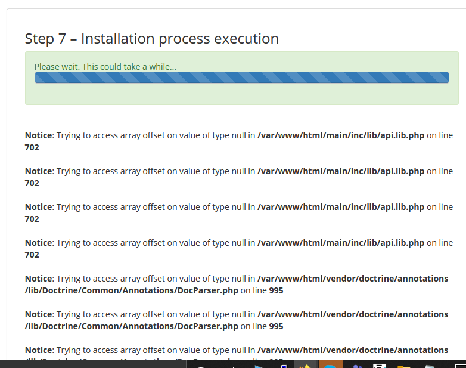Click line number 702 in the fourth notice

(x=32, y=255)
